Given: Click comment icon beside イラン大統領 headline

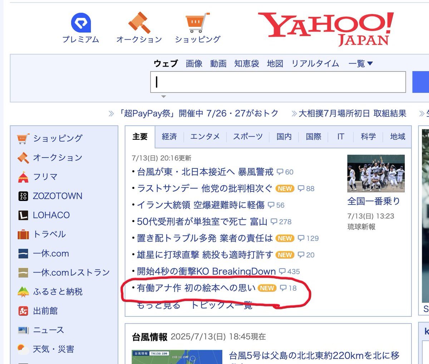Looking at the screenshot, I should coord(271,205).
